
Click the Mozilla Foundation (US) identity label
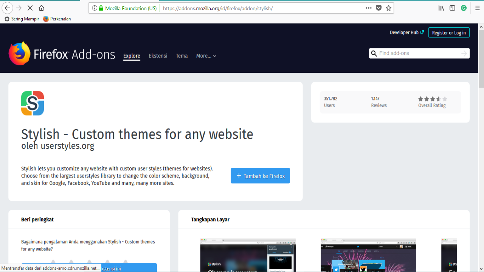point(131,8)
